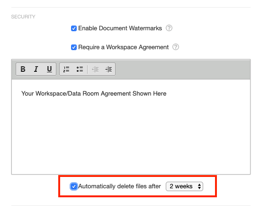260x211 pixels.
Task: Underline text using the U button
Action: pos(49,69)
